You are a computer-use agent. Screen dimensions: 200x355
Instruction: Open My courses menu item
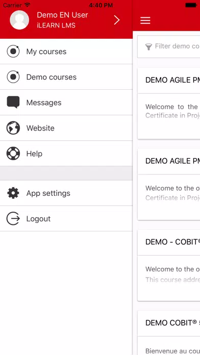[66, 52]
